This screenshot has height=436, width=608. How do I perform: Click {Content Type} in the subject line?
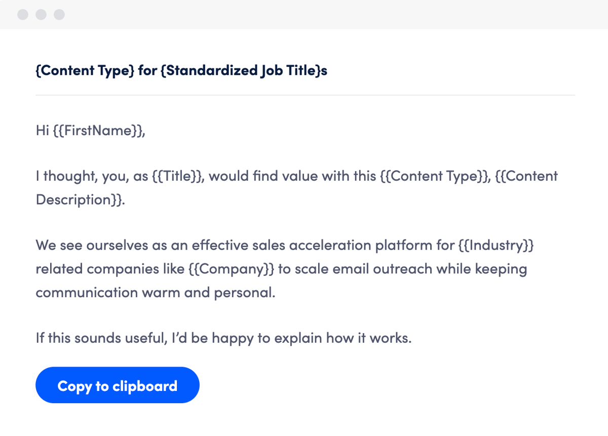click(85, 70)
